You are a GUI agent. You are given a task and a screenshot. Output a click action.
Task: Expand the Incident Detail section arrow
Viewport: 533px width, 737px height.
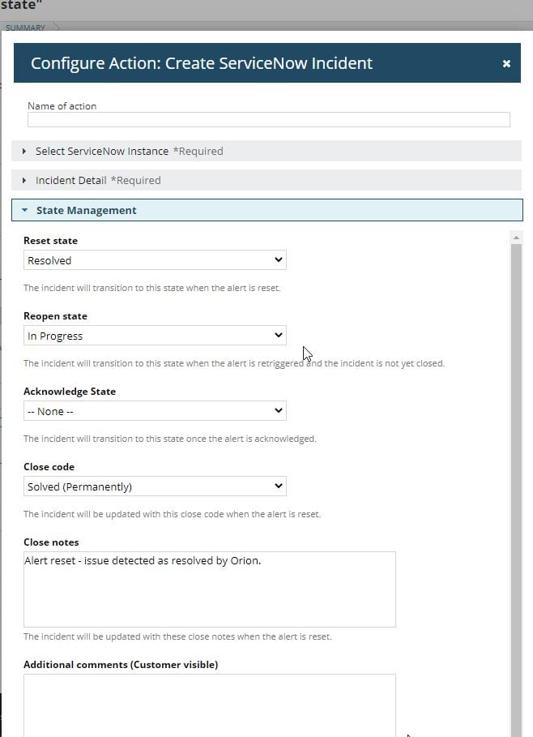point(24,180)
